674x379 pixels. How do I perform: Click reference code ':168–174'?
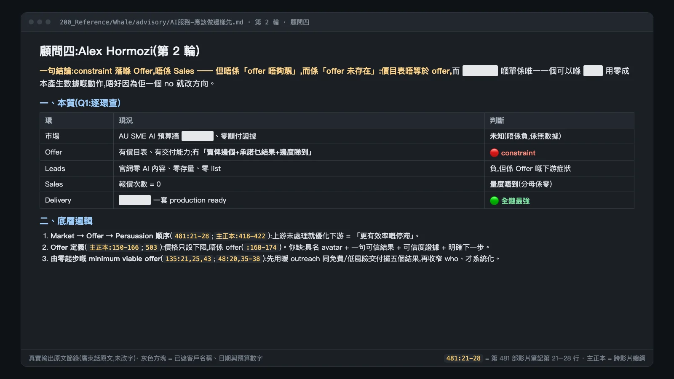(x=262, y=248)
